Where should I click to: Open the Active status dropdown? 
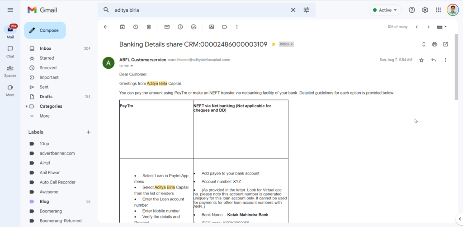coord(385,10)
